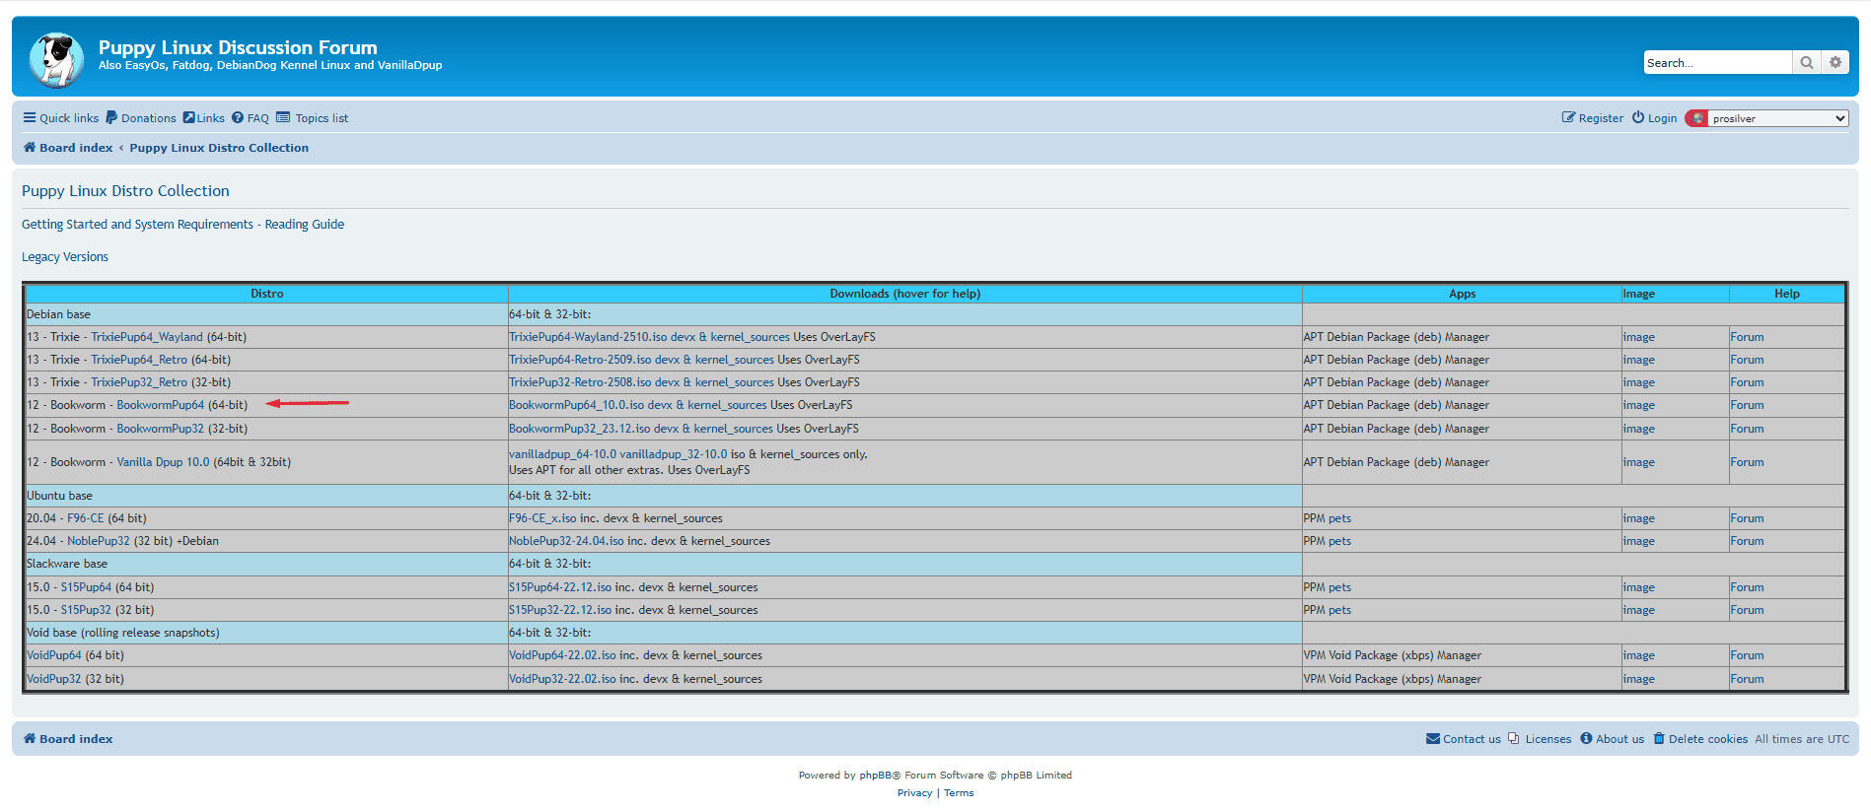Open About us footer link
Screen dimensions: 1871x812
coord(1613,739)
